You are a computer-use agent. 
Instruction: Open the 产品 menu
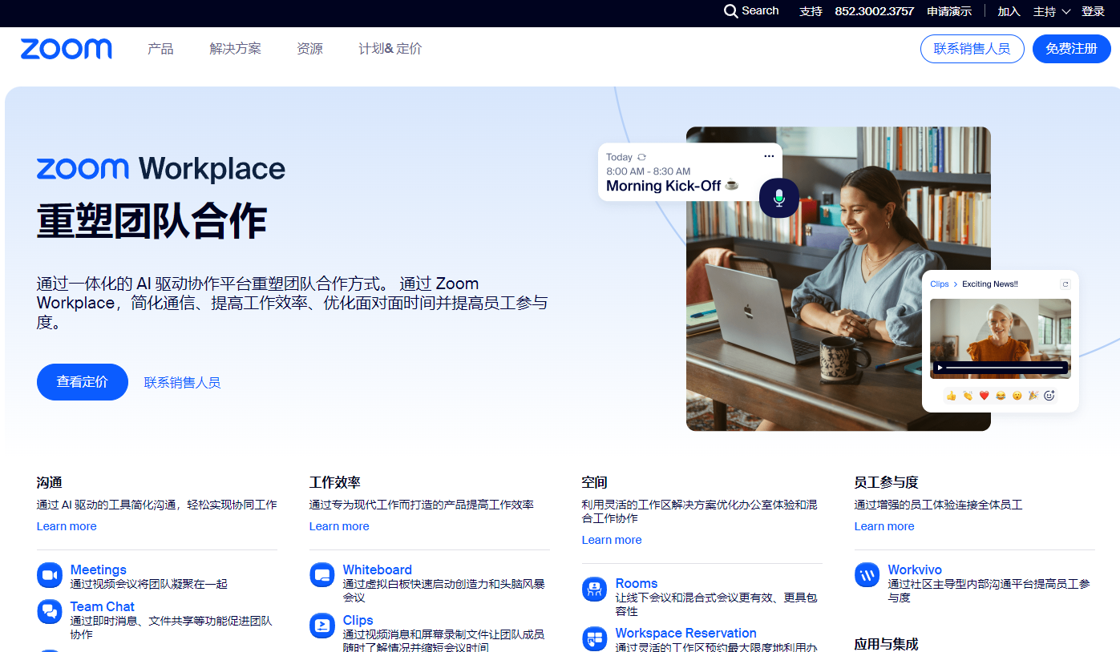tap(160, 49)
